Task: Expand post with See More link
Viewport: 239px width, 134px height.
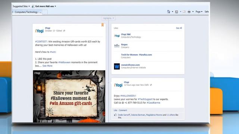Action: pyautogui.click(x=47, y=66)
